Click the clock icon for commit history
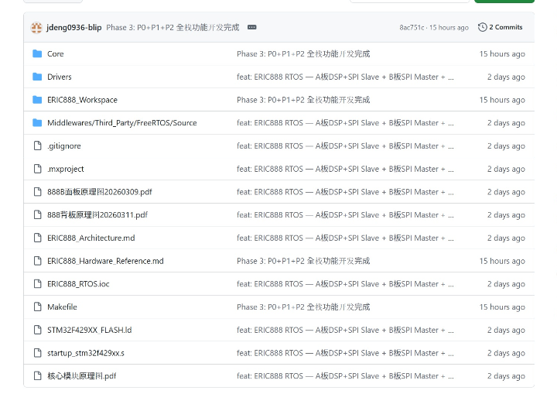The image size is (557, 418). 483,27
